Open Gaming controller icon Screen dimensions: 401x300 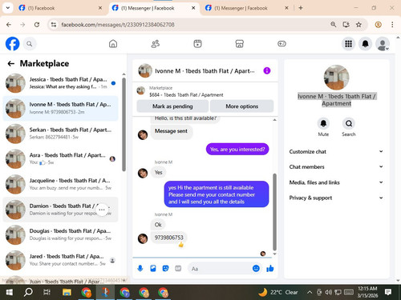coord(282,44)
